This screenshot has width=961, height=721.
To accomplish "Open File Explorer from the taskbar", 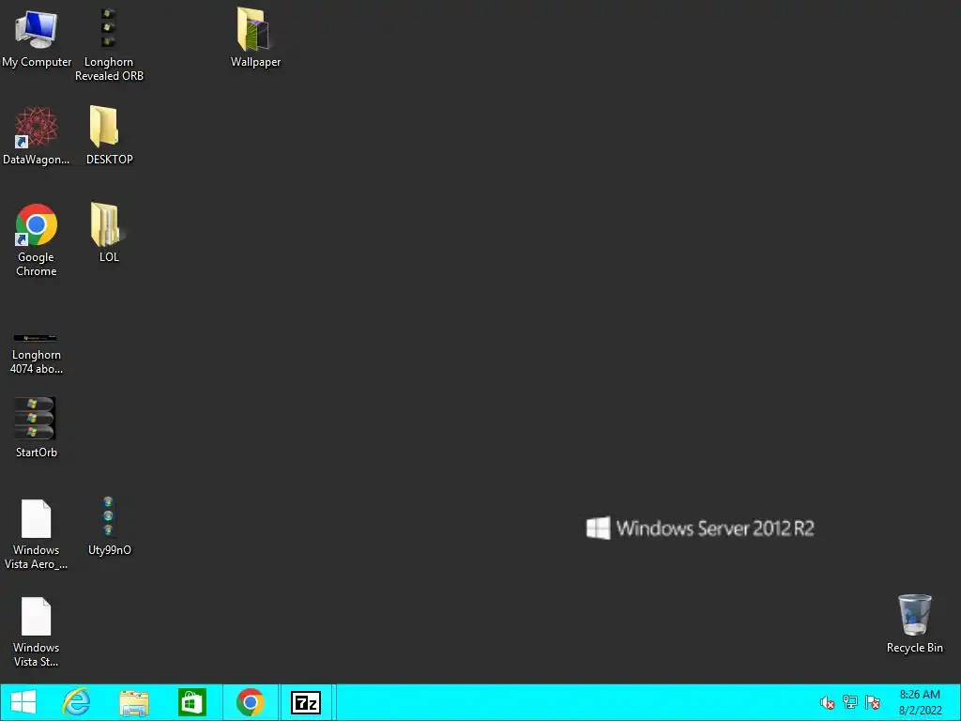I will 134,703.
